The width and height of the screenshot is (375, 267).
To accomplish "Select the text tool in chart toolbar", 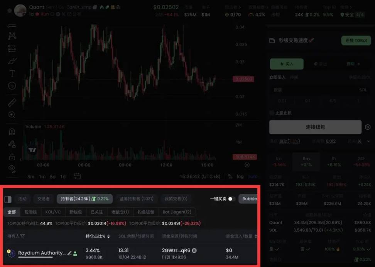I will point(12,73).
